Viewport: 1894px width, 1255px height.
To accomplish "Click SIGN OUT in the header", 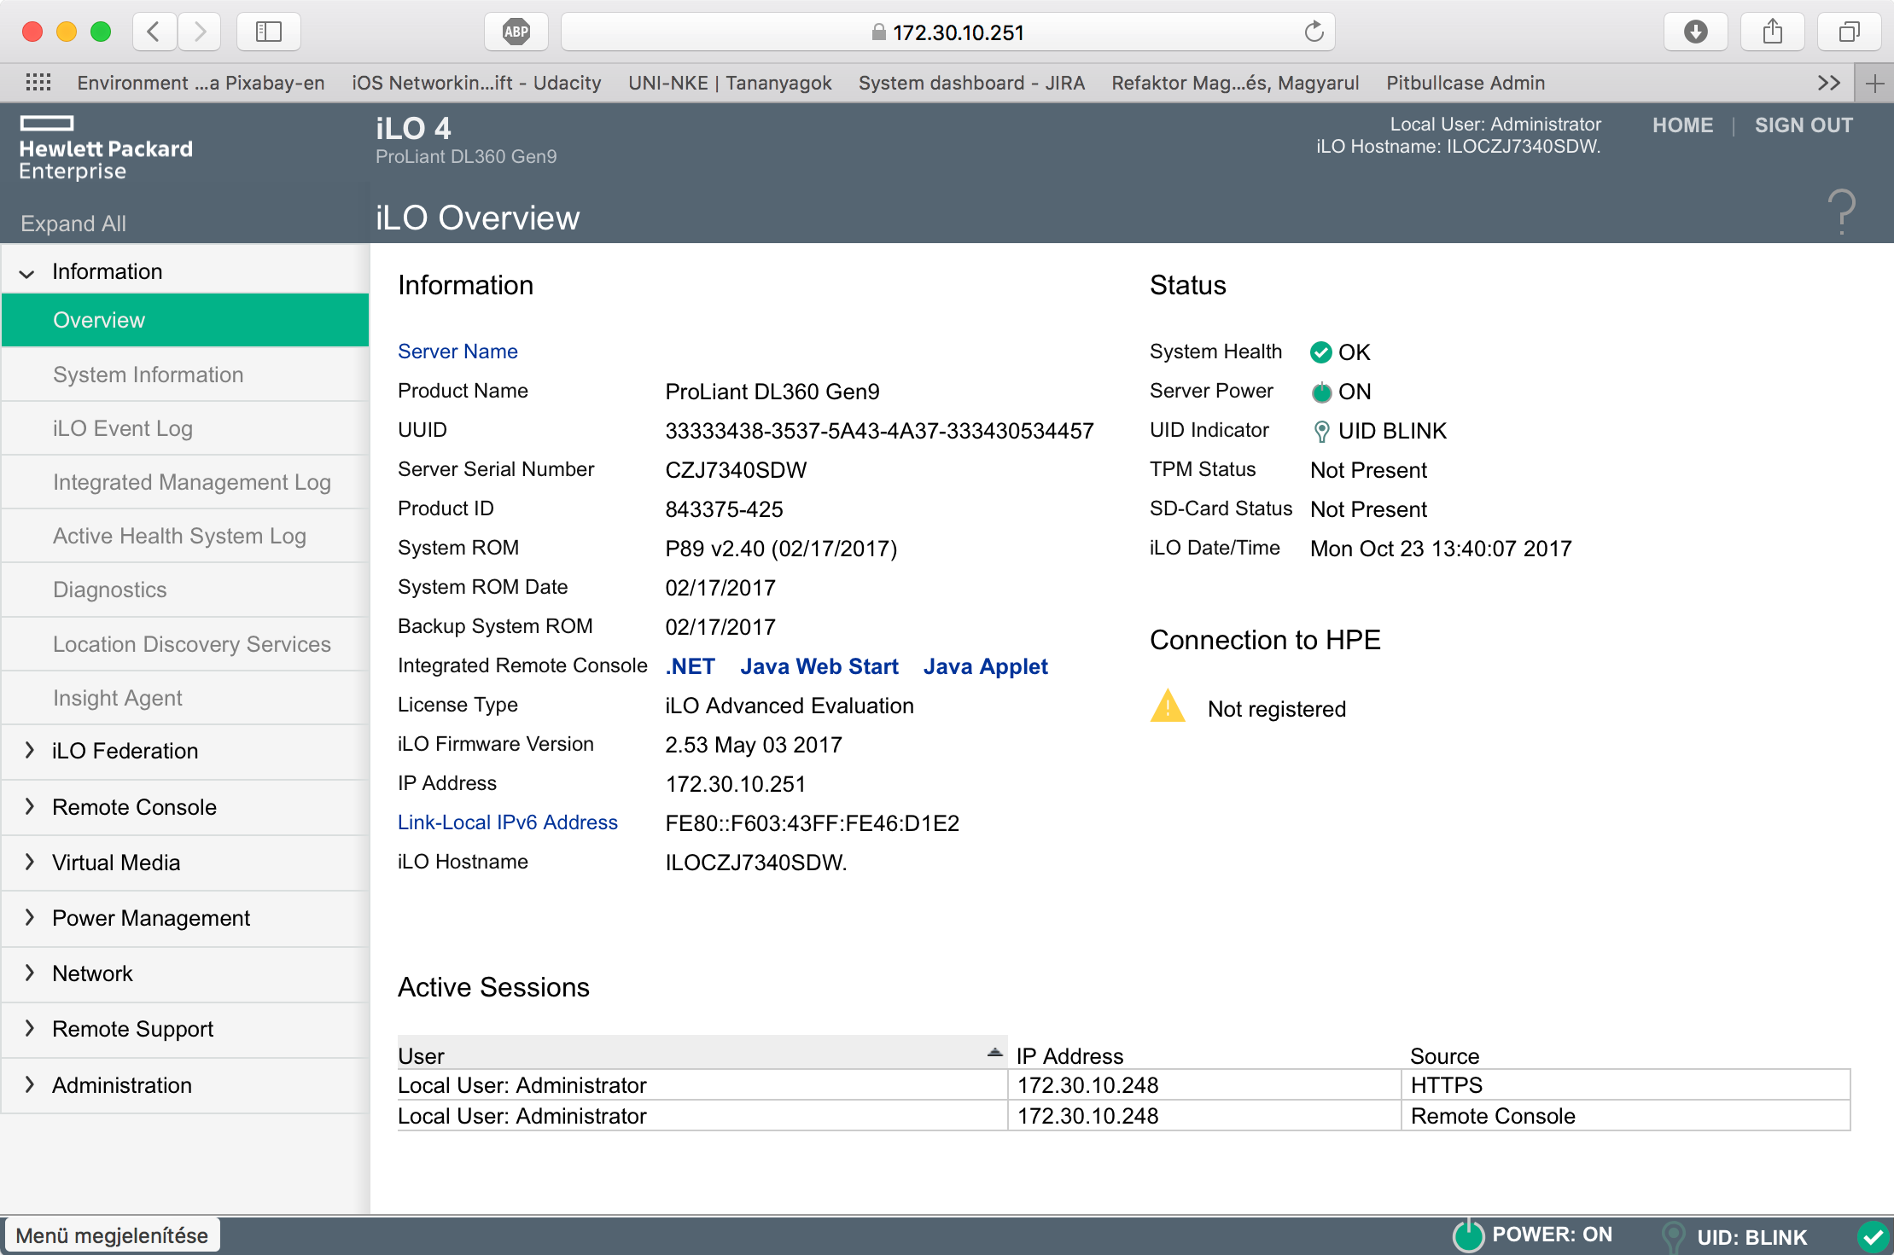I will tap(1804, 125).
